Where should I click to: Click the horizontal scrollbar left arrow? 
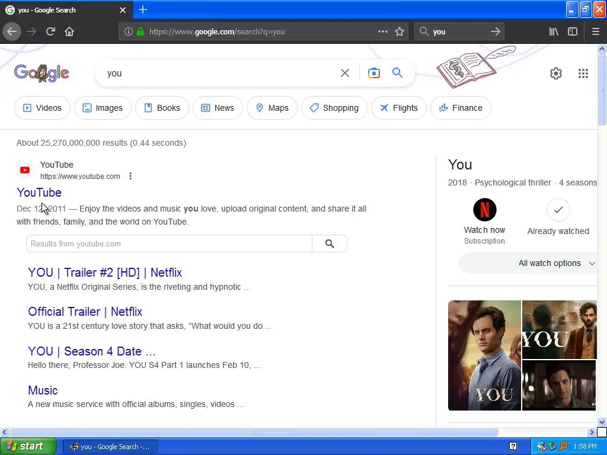click(4, 432)
